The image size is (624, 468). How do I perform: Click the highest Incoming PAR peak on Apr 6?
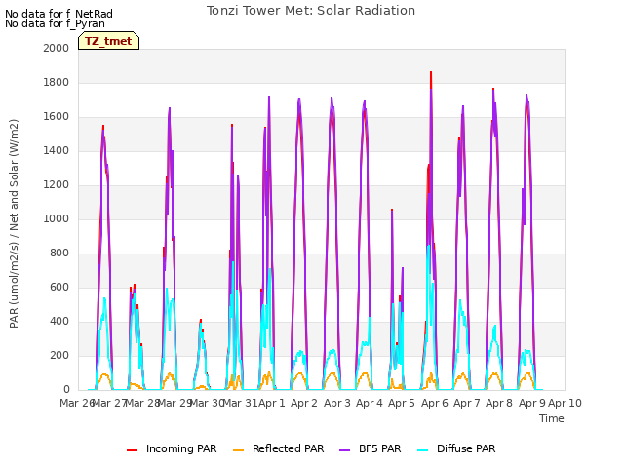431,73
